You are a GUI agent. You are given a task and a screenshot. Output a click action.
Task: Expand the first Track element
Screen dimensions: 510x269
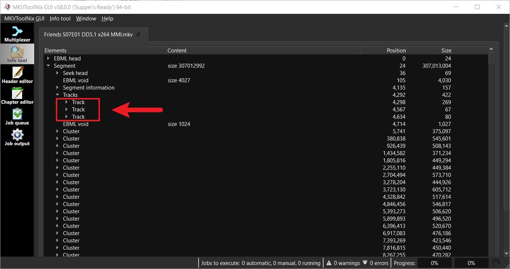[66, 102]
